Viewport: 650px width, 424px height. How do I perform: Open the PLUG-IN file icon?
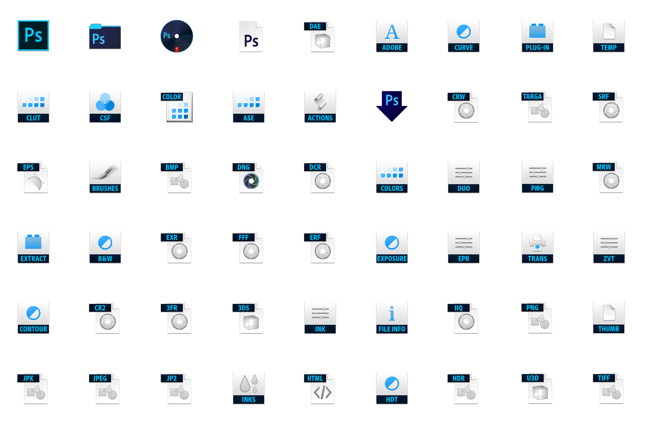537,36
